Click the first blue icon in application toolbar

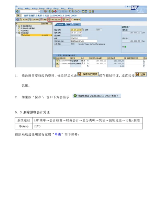tap(17, 19)
